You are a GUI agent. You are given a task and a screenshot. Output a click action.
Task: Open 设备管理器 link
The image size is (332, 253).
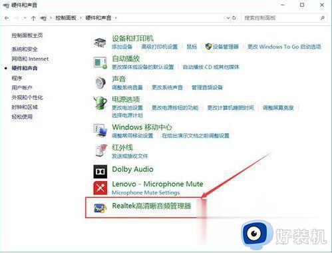pyautogui.click(x=226, y=47)
